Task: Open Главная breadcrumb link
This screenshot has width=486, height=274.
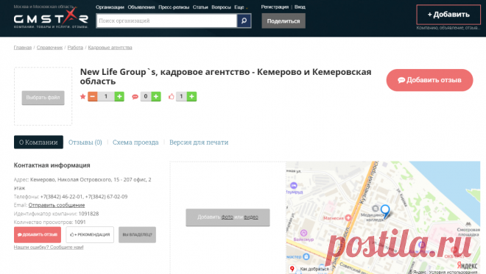Action: click(23, 47)
